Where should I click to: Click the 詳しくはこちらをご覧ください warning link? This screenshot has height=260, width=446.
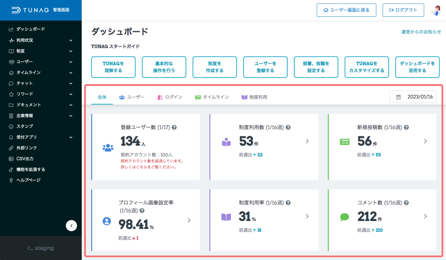[148, 167]
